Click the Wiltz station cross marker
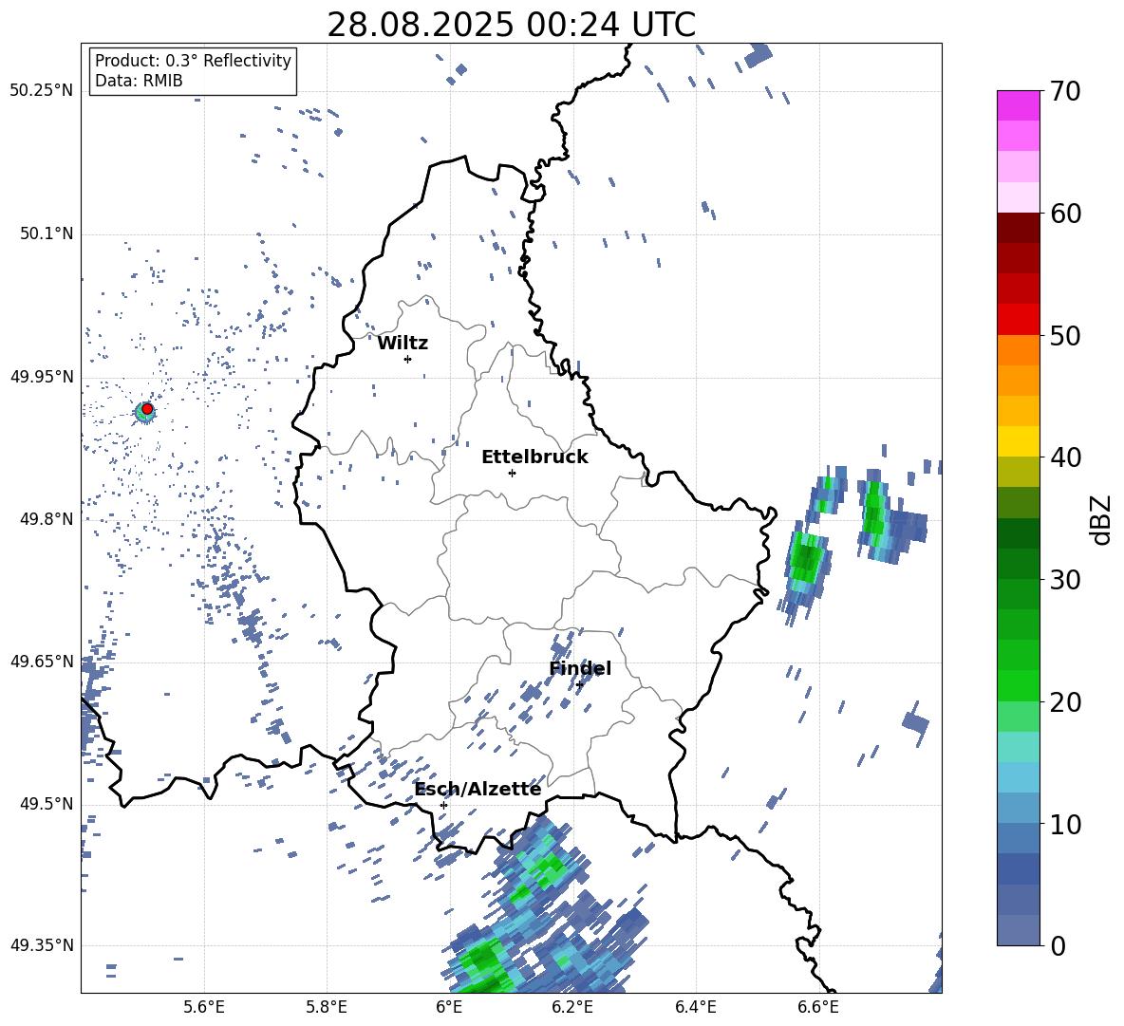Viewport: 1124px width, 1026px height. pos(408,359)
